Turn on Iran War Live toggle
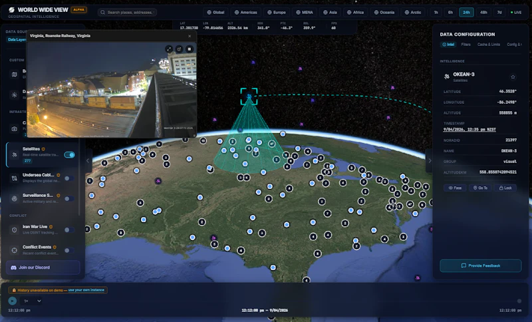 pyautogui.click(x=69, y=230)
